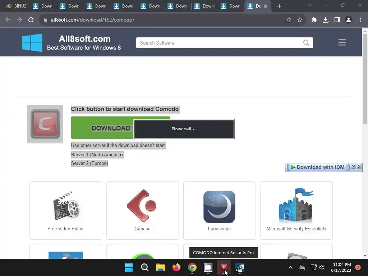
Task: Launch Firefox from the taskbar
Action: tap(176, 267)
